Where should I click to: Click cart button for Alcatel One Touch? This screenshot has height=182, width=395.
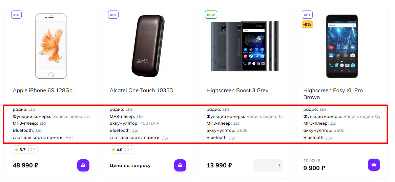(180, 165)
